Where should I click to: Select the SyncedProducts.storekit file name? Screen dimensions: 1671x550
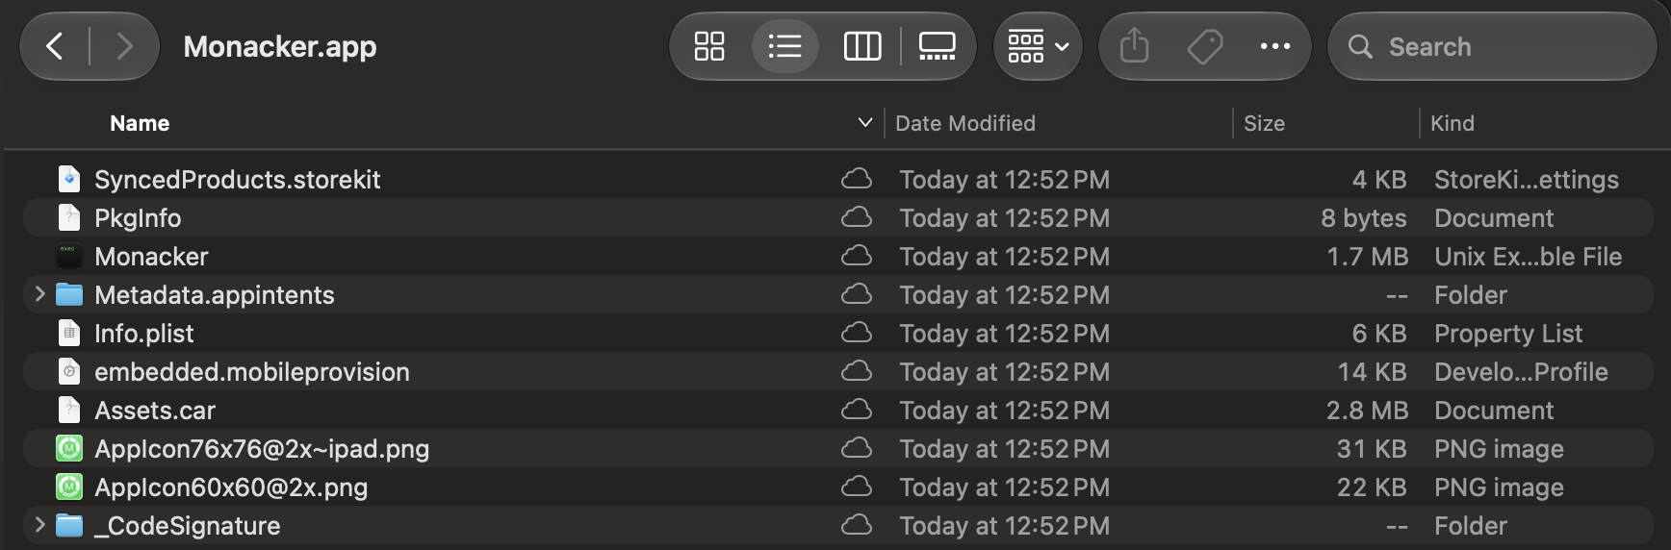238,180
